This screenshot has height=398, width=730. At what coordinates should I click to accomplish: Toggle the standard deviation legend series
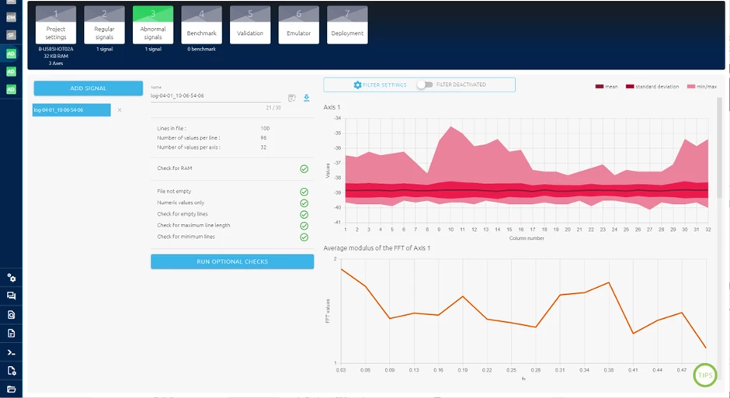pyautogui.click(x=652, y=86)
